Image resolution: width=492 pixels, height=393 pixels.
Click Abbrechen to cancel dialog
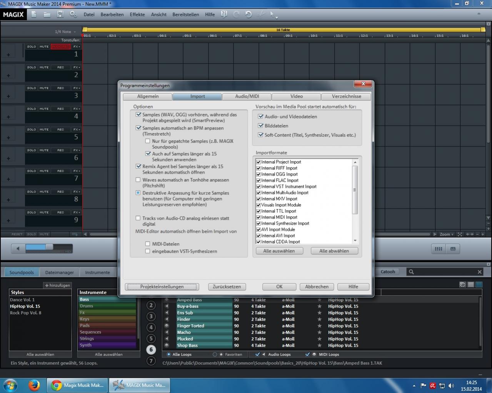(317, 287)
